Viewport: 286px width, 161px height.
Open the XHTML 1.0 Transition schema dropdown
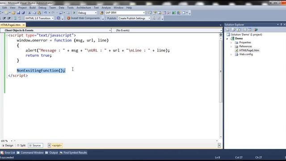click(53, 18)
